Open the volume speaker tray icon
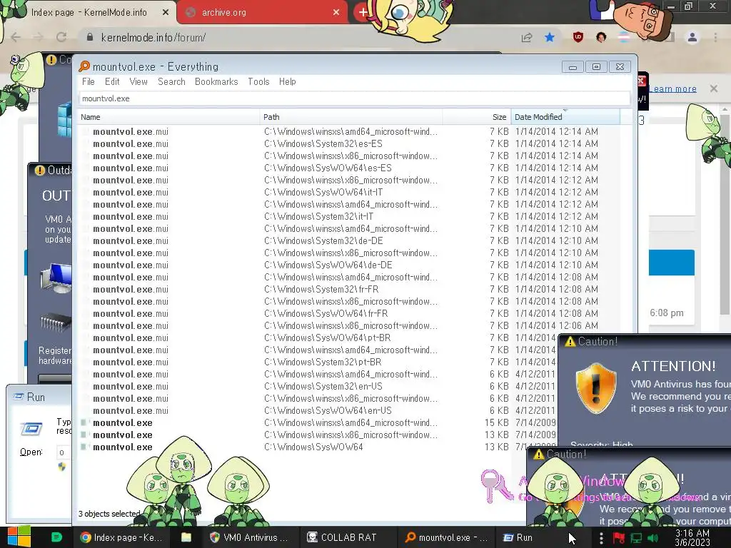 pos(652,537)
